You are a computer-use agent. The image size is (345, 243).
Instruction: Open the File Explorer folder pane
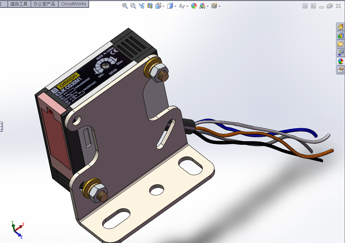tap(340, 44)
